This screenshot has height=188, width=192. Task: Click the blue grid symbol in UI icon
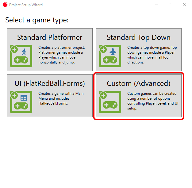tap(24, 98)
